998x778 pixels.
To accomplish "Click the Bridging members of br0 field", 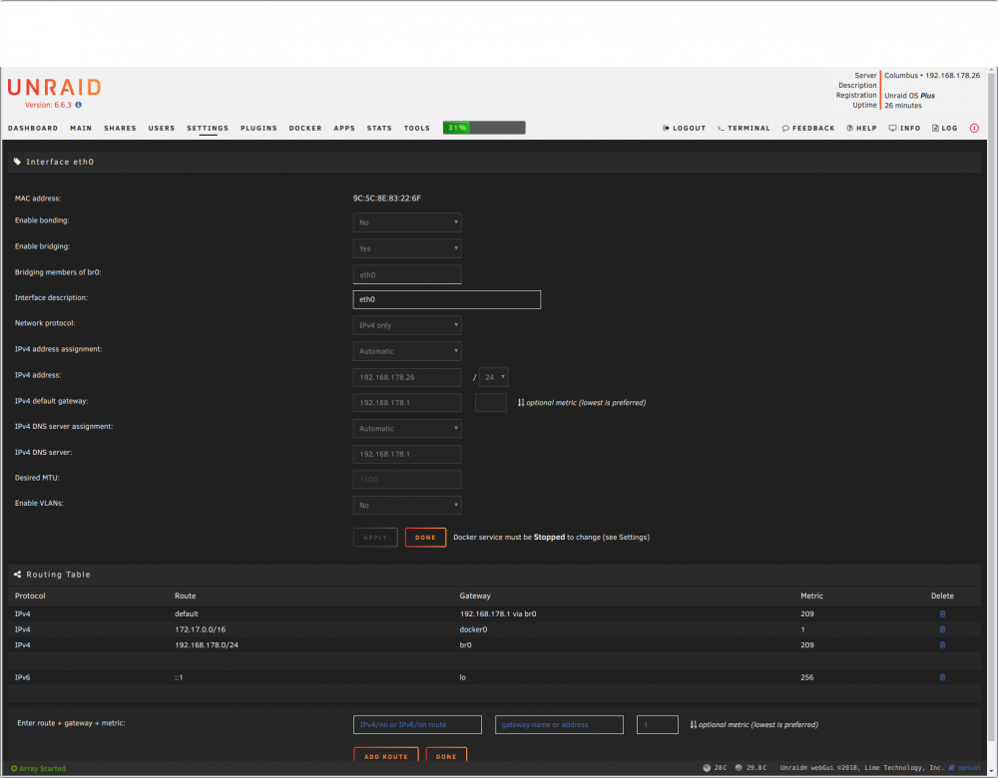I will [x=407, y=275].
